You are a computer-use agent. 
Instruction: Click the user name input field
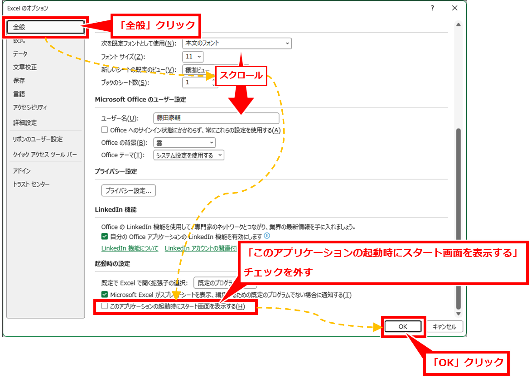[x=216, y=118]
